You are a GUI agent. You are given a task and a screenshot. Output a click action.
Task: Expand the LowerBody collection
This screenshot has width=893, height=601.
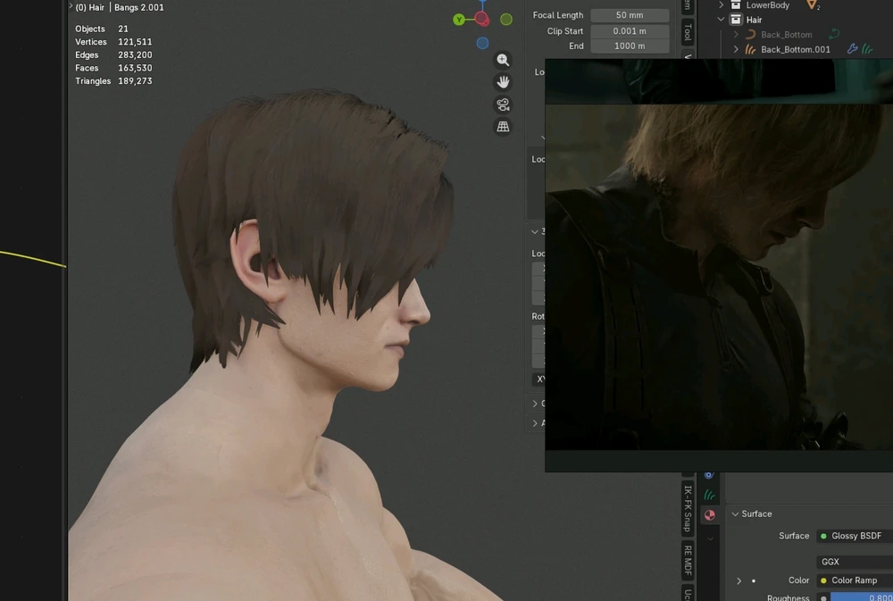pyautogui.click(x=722, y=5)
